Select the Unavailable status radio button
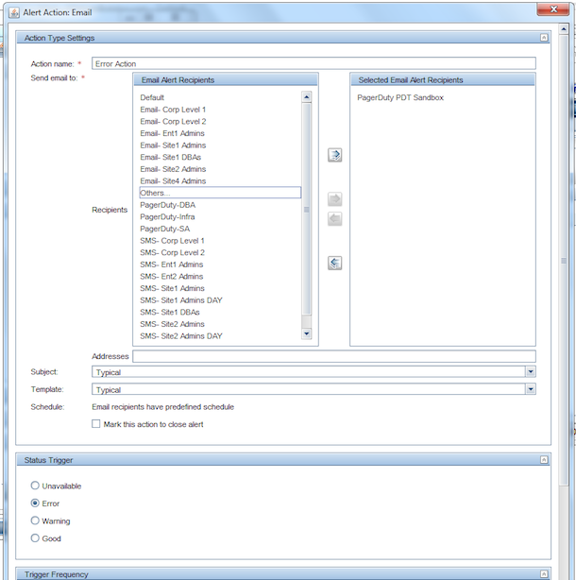The image size is (576, 580). [x=36, y=486]
